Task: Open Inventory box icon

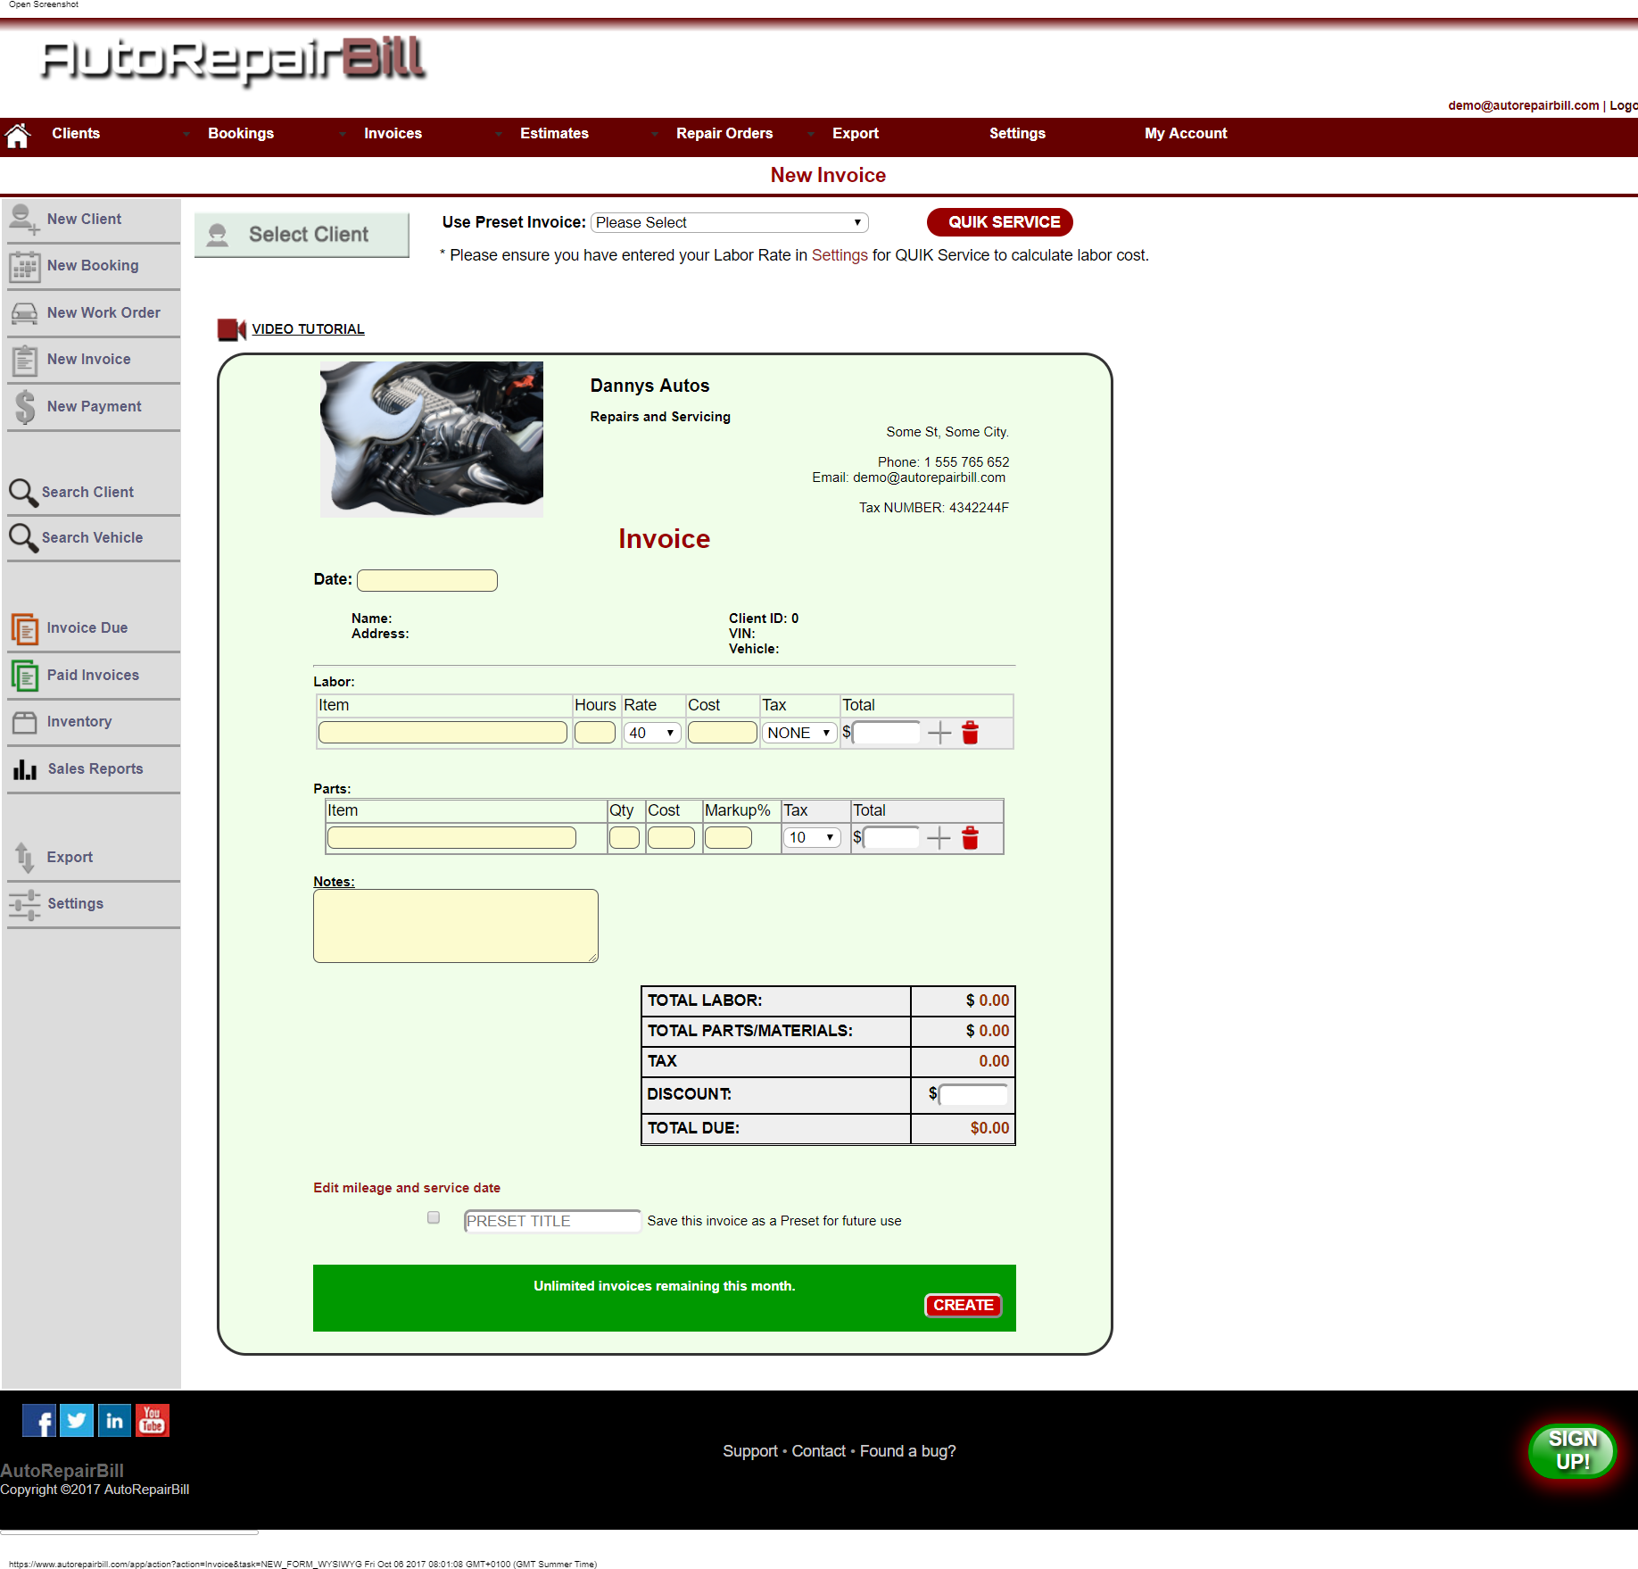Action: (24, 722)
